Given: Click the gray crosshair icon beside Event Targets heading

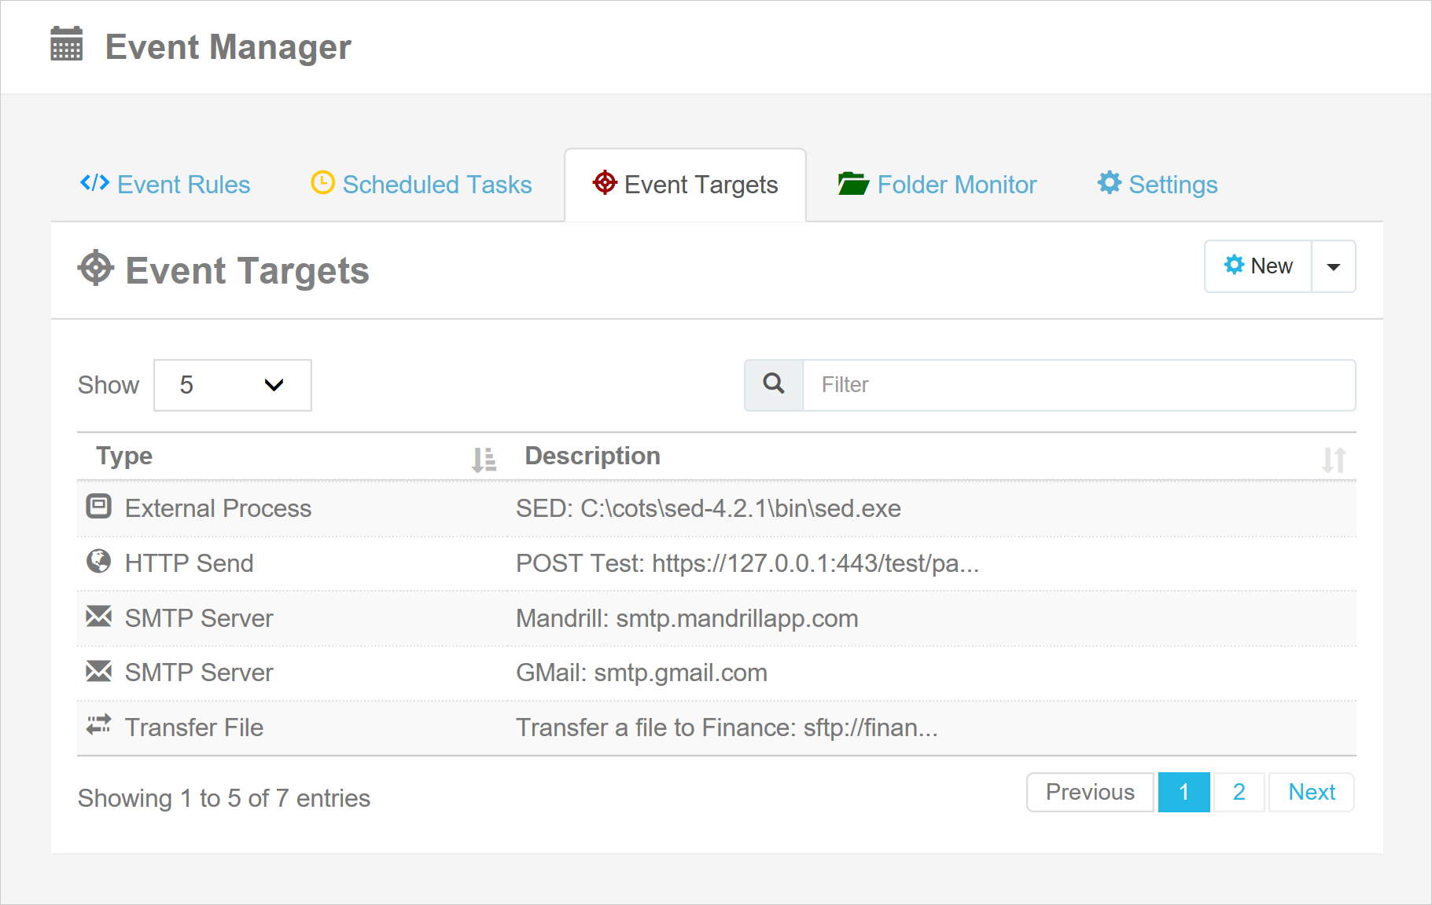Looking at the screenshot, I should click(96, 268).
